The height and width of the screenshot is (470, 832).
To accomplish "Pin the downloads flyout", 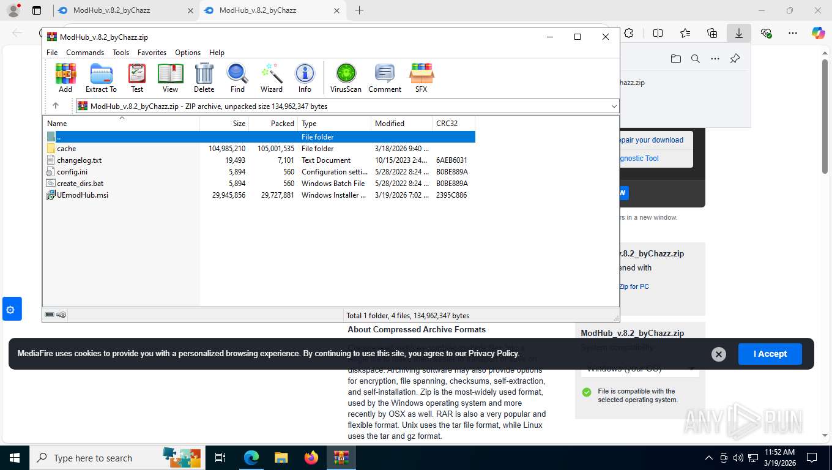I will pos(735,59).
